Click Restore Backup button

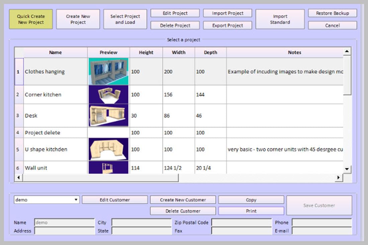pos(332,13)
